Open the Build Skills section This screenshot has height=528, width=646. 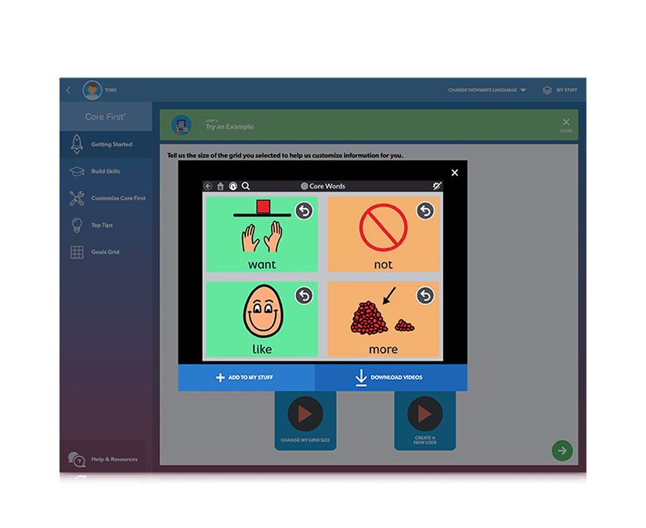pyautogui.click(x=75, y=171)
